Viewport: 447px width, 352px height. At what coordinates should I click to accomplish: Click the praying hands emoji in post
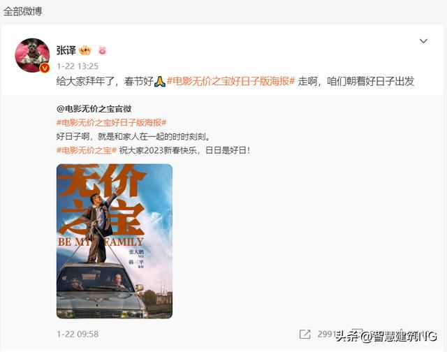(x=160, y=82)
